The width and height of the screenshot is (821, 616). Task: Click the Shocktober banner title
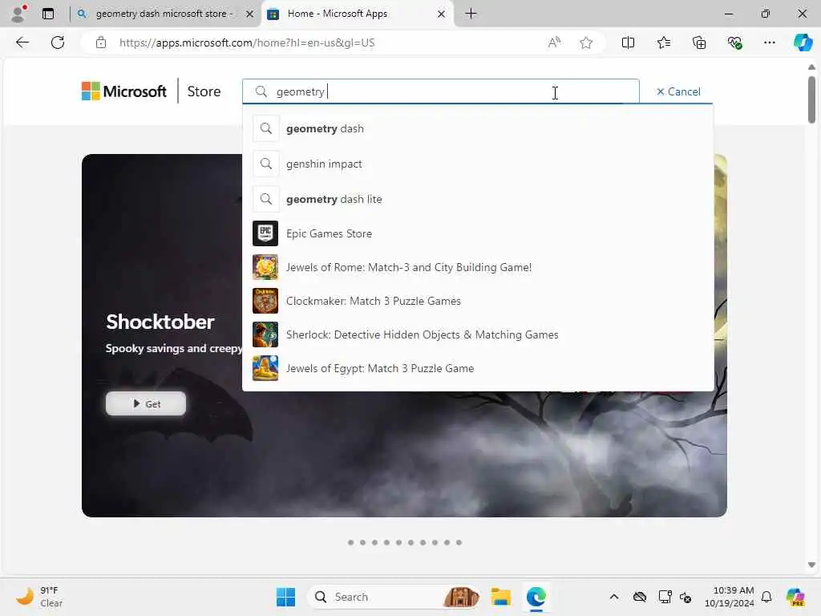pyautogui.click(x=160, y=322)
